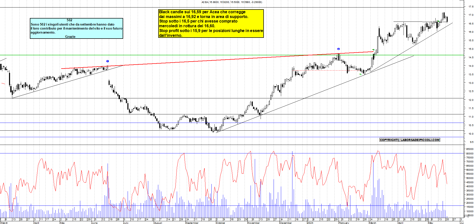The image size is (474, 224).
Task: Click the 13.0 price axis label
Action: tap(471, 83)
